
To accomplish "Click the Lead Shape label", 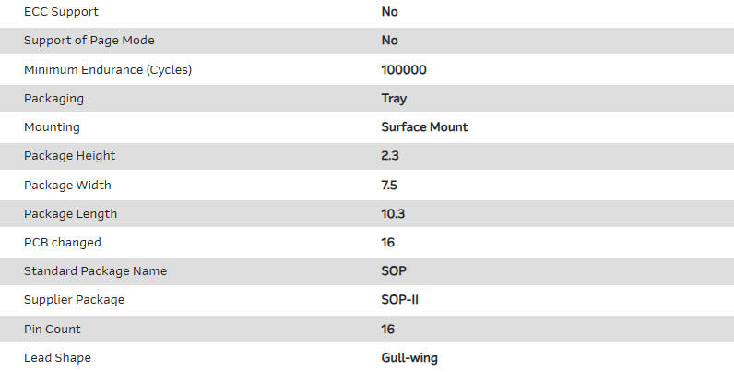I will point(57,357).
